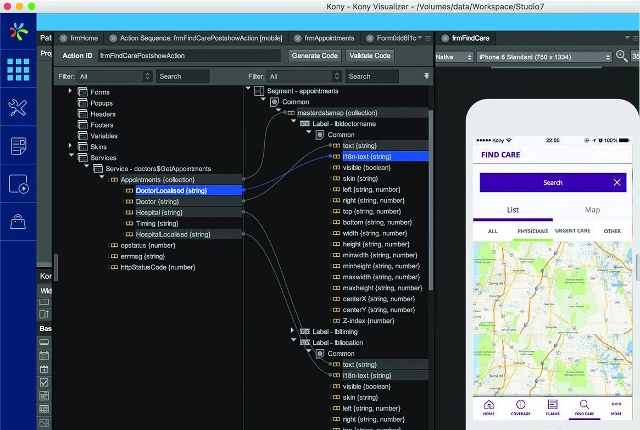Image resolution: width=640 pixels, height=430 pixels.
Task: Click the right mapping panel scrollbar
Action: pos(431,200)
